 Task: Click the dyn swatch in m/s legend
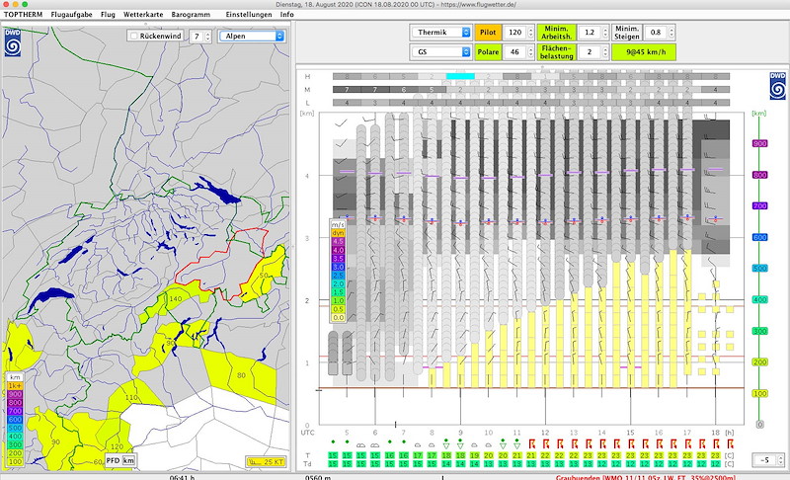pos(338,233)
